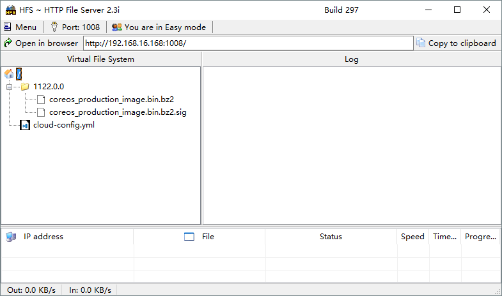The image size is (502, 296).
Task: Click Open in browser button
Action: [x=42, y=43]
